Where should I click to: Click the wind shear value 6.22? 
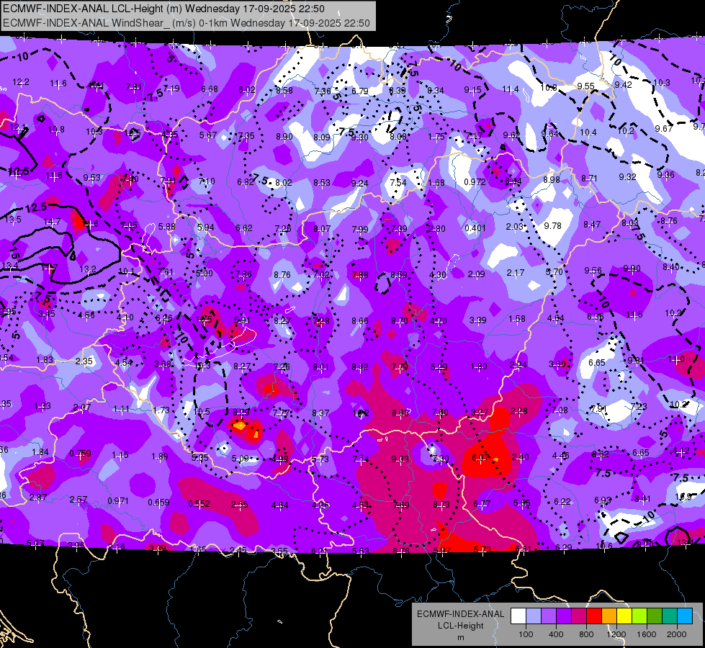562,501
